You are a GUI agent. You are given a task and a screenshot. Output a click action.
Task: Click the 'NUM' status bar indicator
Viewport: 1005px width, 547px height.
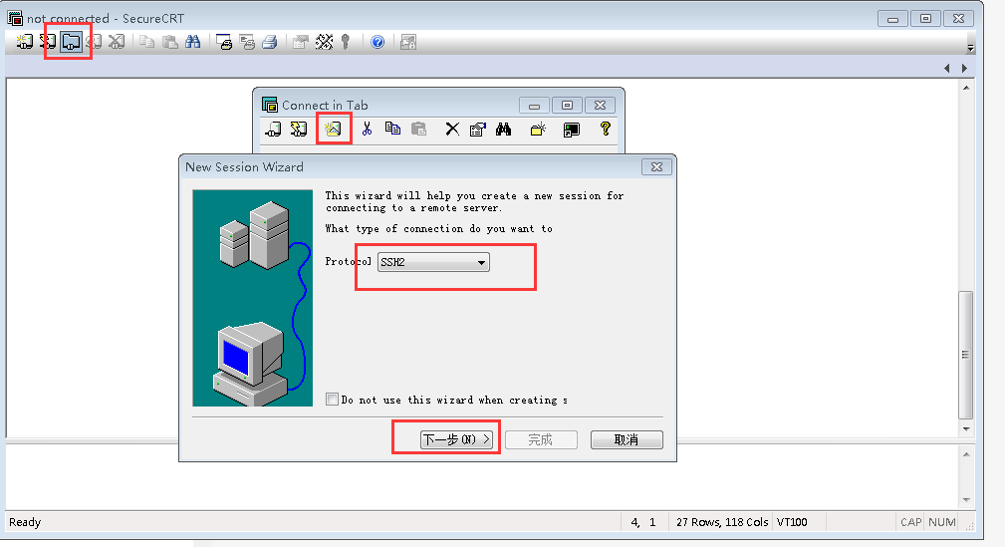(942, 522)
